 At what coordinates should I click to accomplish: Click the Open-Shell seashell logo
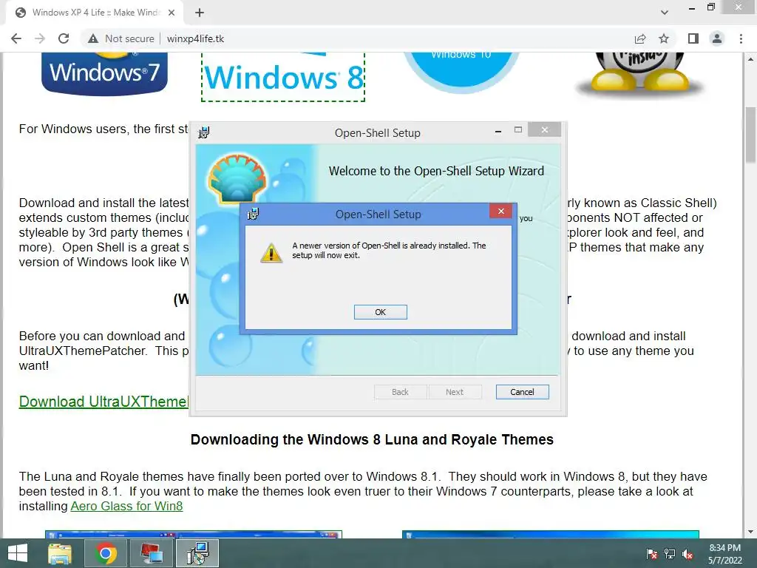tap(237, 179)
